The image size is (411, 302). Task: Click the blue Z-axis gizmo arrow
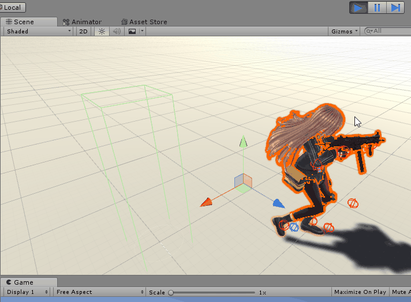tap(279, 203)
